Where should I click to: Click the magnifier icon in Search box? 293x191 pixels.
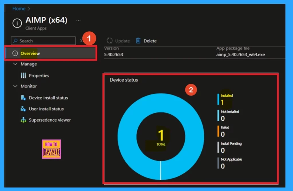(x=15, y=41)
